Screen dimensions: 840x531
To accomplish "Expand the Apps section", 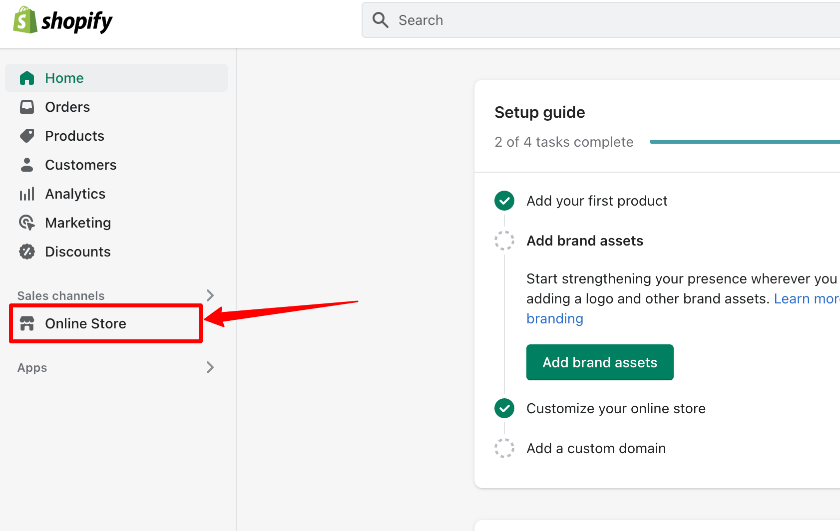I will click(x=210, y=367).
